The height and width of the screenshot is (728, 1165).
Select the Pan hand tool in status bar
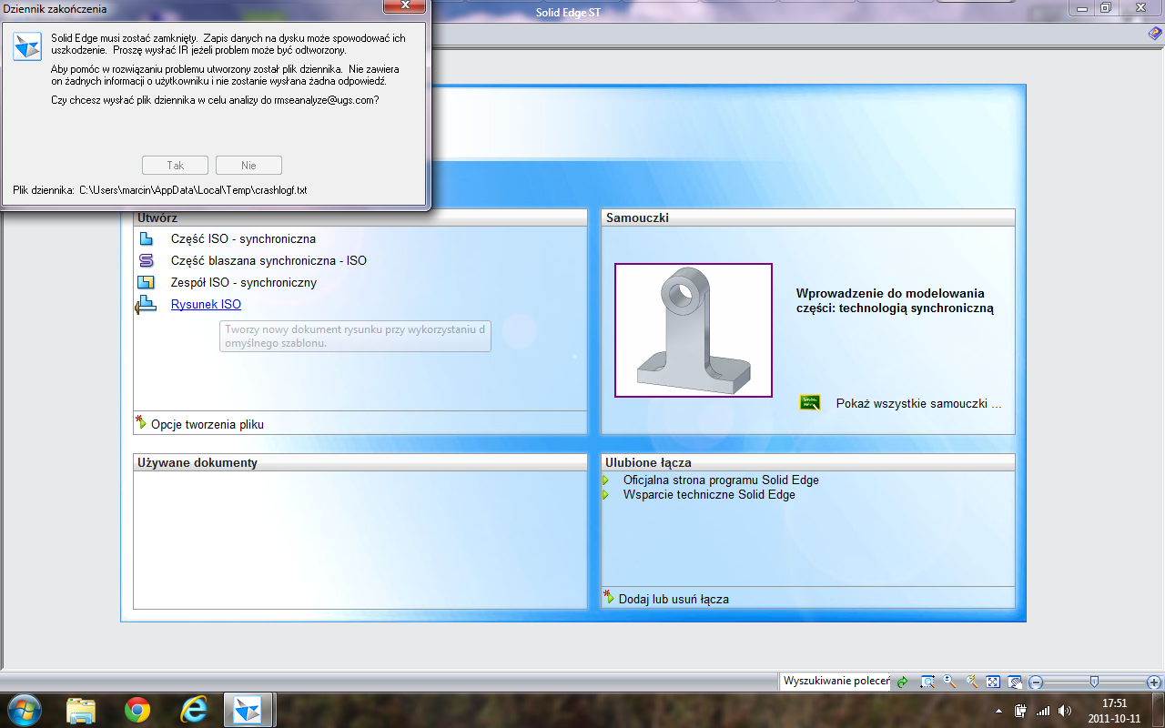click(1015, 682)
